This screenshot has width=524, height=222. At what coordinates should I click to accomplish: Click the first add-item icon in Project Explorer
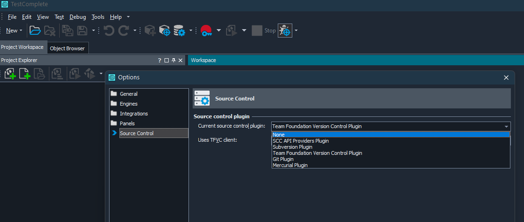(9, 74)
